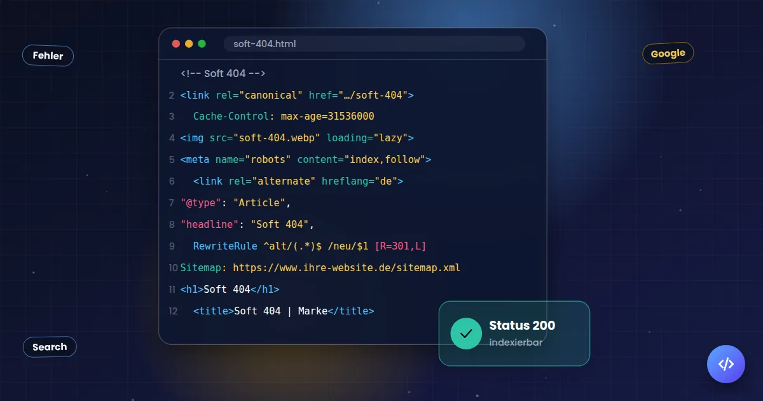Click the title Soft 404 | Marke line
Viewport: 763px width, 401px height.
(284, 311)
